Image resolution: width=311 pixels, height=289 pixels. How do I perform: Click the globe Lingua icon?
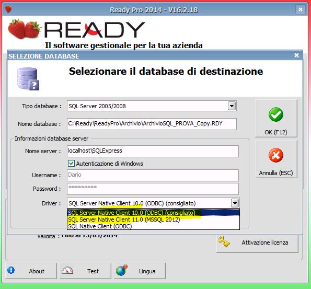click(x=122, y=270)
